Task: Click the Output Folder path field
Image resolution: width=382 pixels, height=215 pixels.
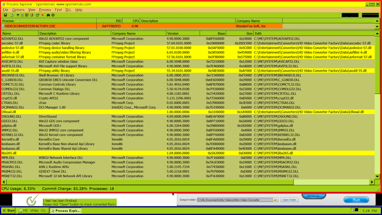Action: pyautogui.click(x=235, y=200)
